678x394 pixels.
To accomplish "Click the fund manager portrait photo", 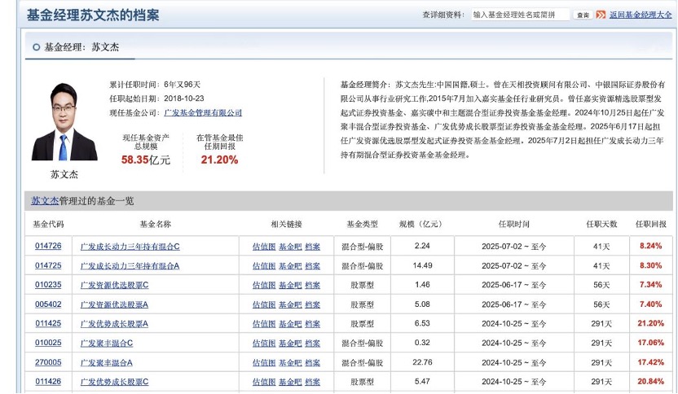I will (x=64, y=121).
